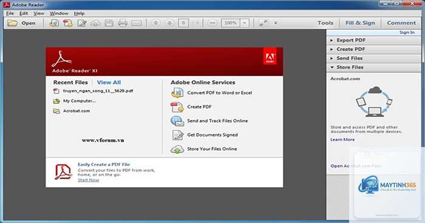Viewport: 425px width, 223px height.
Task: Click the Email envelope toolbar icon
Action: tap(137, 23)
